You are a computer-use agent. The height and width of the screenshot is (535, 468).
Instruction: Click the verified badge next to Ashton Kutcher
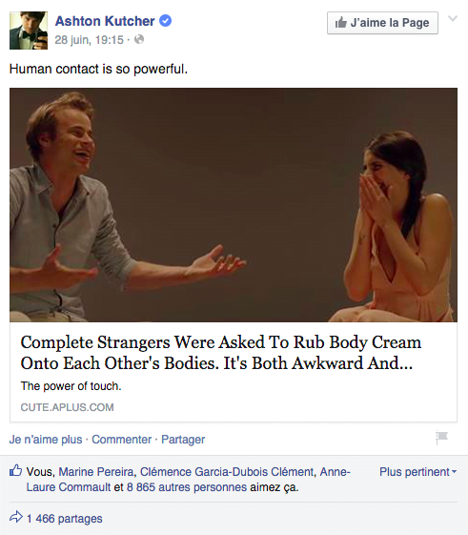coord(166,21)
